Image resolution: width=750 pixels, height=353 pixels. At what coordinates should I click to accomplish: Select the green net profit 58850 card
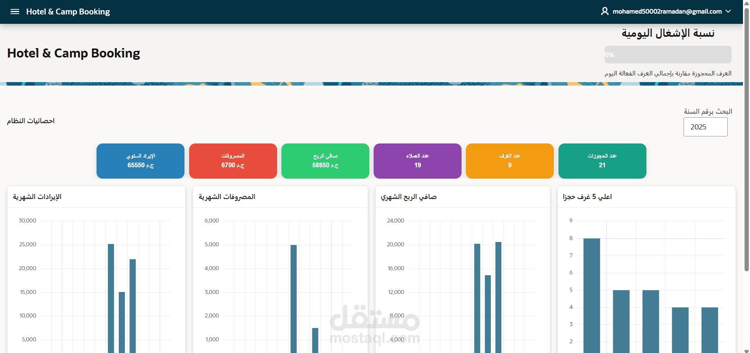[x=325, y=161]
